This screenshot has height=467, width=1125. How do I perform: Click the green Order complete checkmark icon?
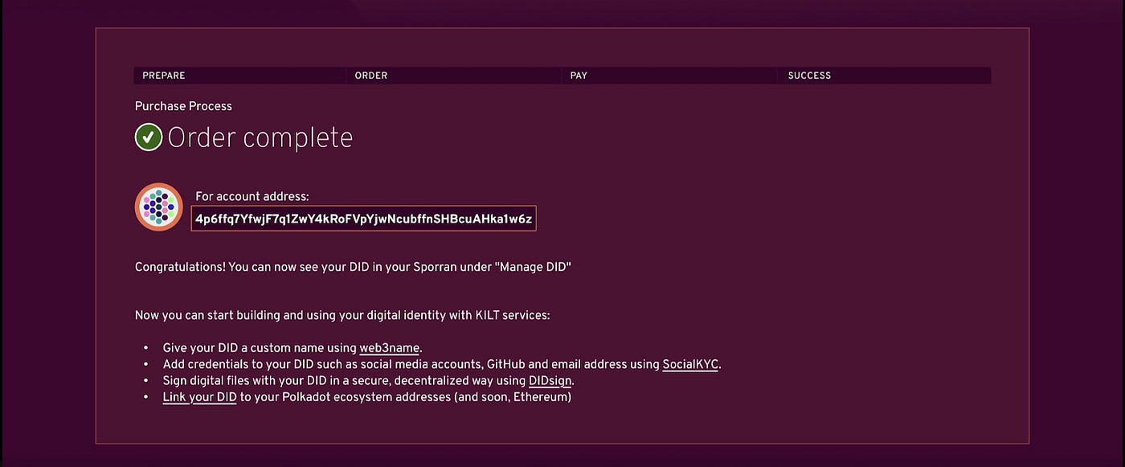point(149,137)
